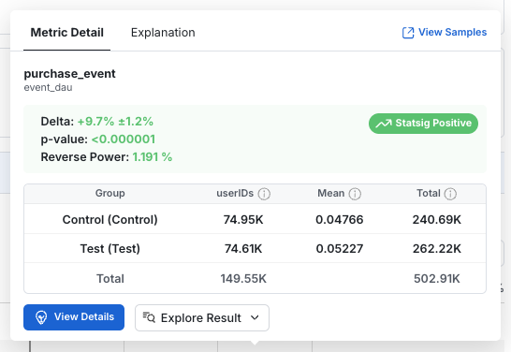
Task: Click the event_dau subtitle text
Action: pyautogui.click(x=48, y=87)
